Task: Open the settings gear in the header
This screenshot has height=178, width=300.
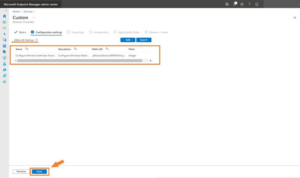Action: (242, 4)
